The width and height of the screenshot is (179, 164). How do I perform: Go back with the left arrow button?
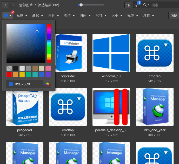[x=5, y=5]
